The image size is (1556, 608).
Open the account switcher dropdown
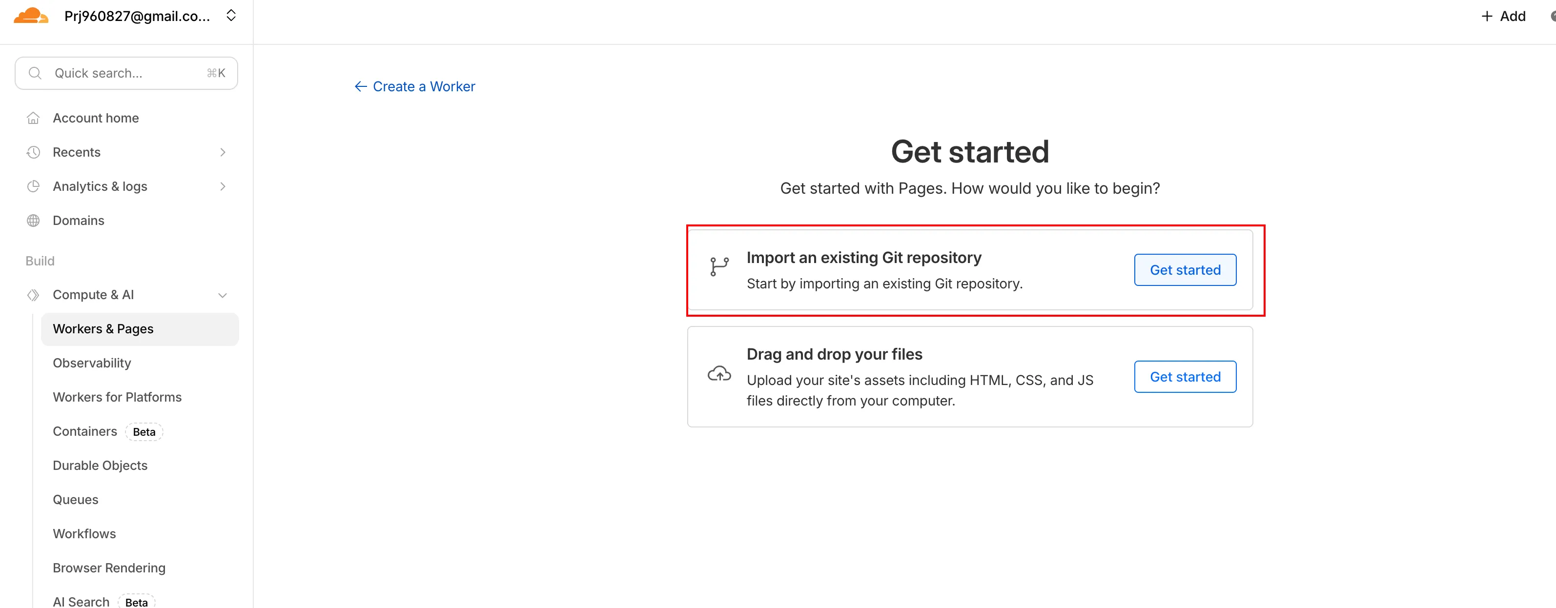click(231, 16)
